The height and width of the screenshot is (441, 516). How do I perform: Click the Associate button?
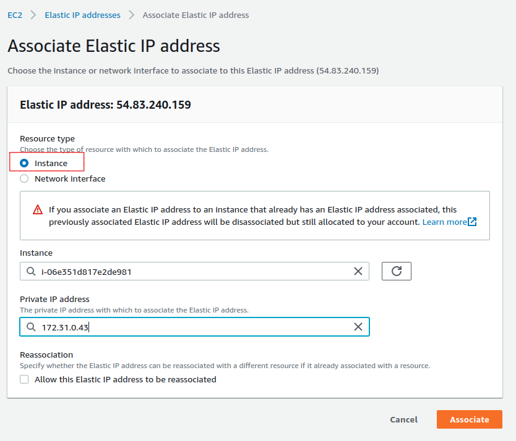469,419
